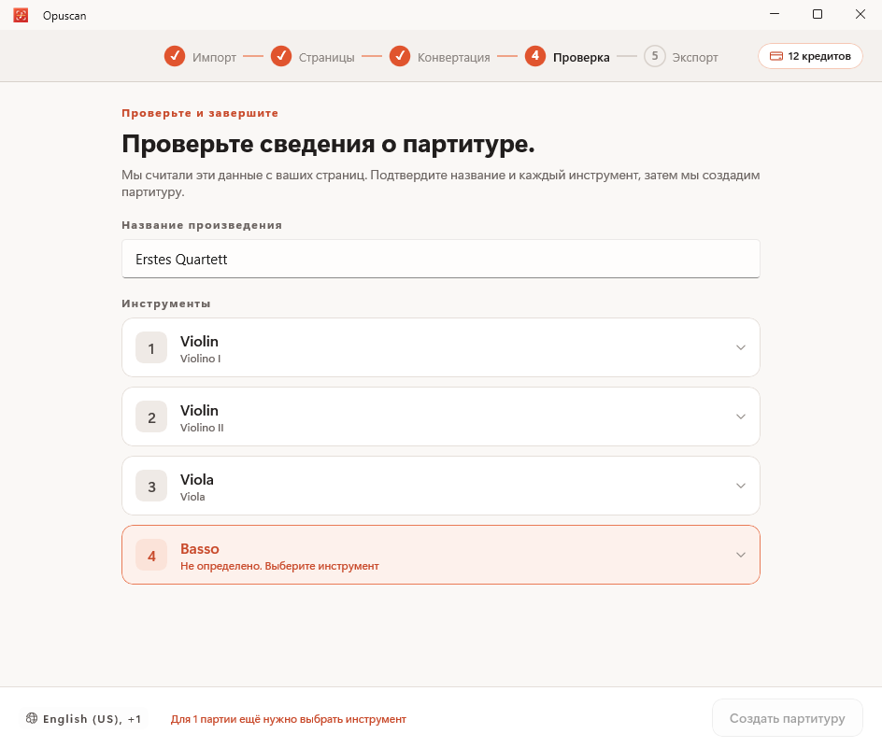
Task: Click the Конвертация step checkmark icon
Action: click(x=399, y=56)
